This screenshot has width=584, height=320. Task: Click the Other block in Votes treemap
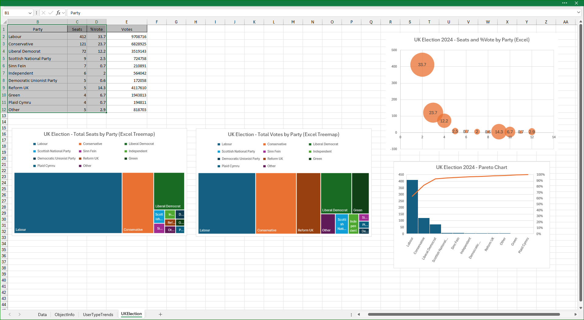click(328, 224)
